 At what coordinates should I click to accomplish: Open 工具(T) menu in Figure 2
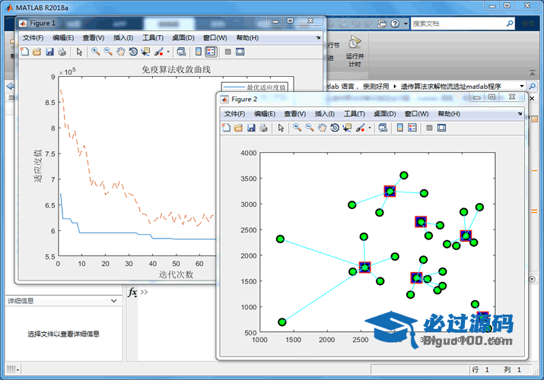(x=355, y=113)
